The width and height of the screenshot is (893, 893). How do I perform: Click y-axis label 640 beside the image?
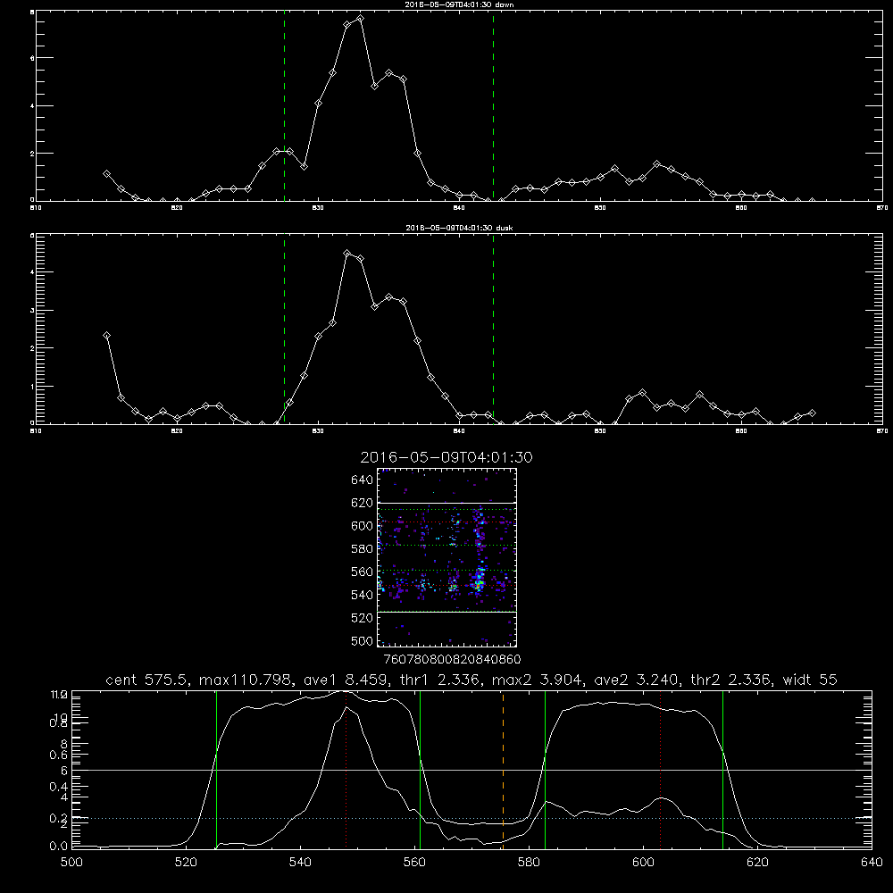pyautogui.click(x=363, y=480)
